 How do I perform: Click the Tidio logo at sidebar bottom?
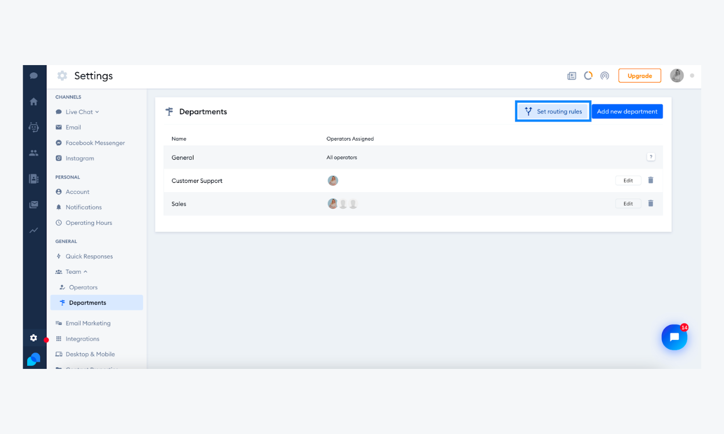point(34,360)
